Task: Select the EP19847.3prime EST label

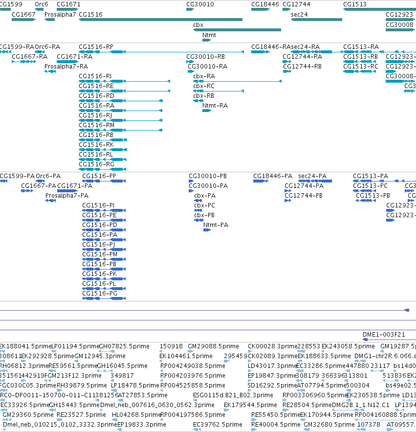Action: pyautogui.click(x=271, y=376)
